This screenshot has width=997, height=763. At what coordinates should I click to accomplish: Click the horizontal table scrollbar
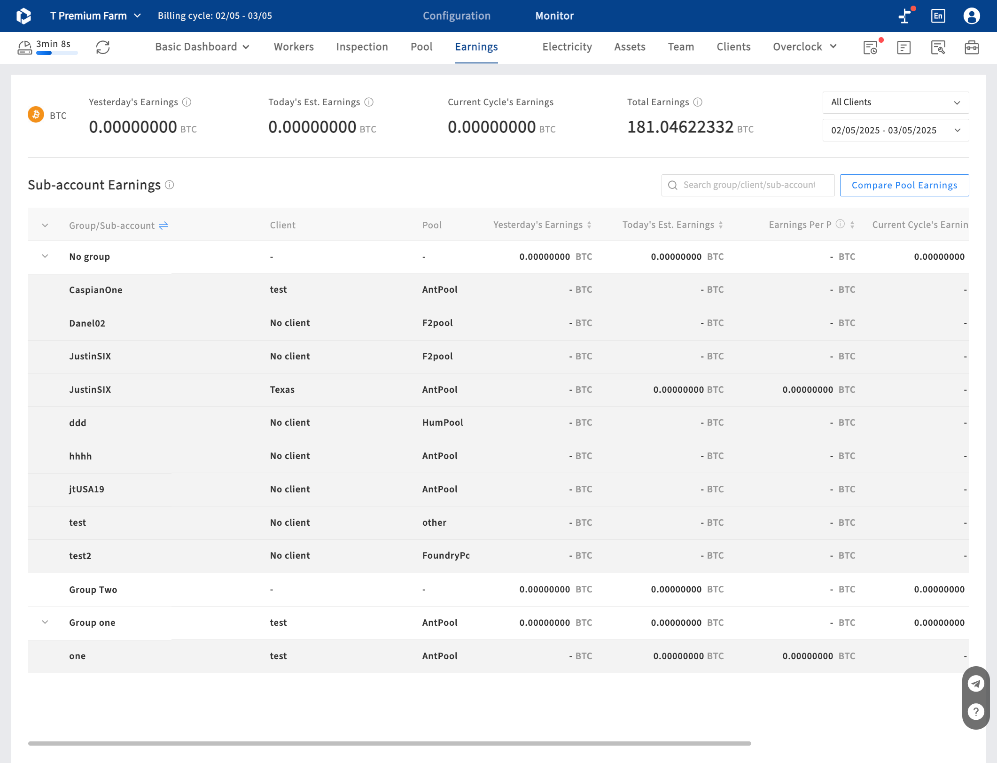click(389, 743)
